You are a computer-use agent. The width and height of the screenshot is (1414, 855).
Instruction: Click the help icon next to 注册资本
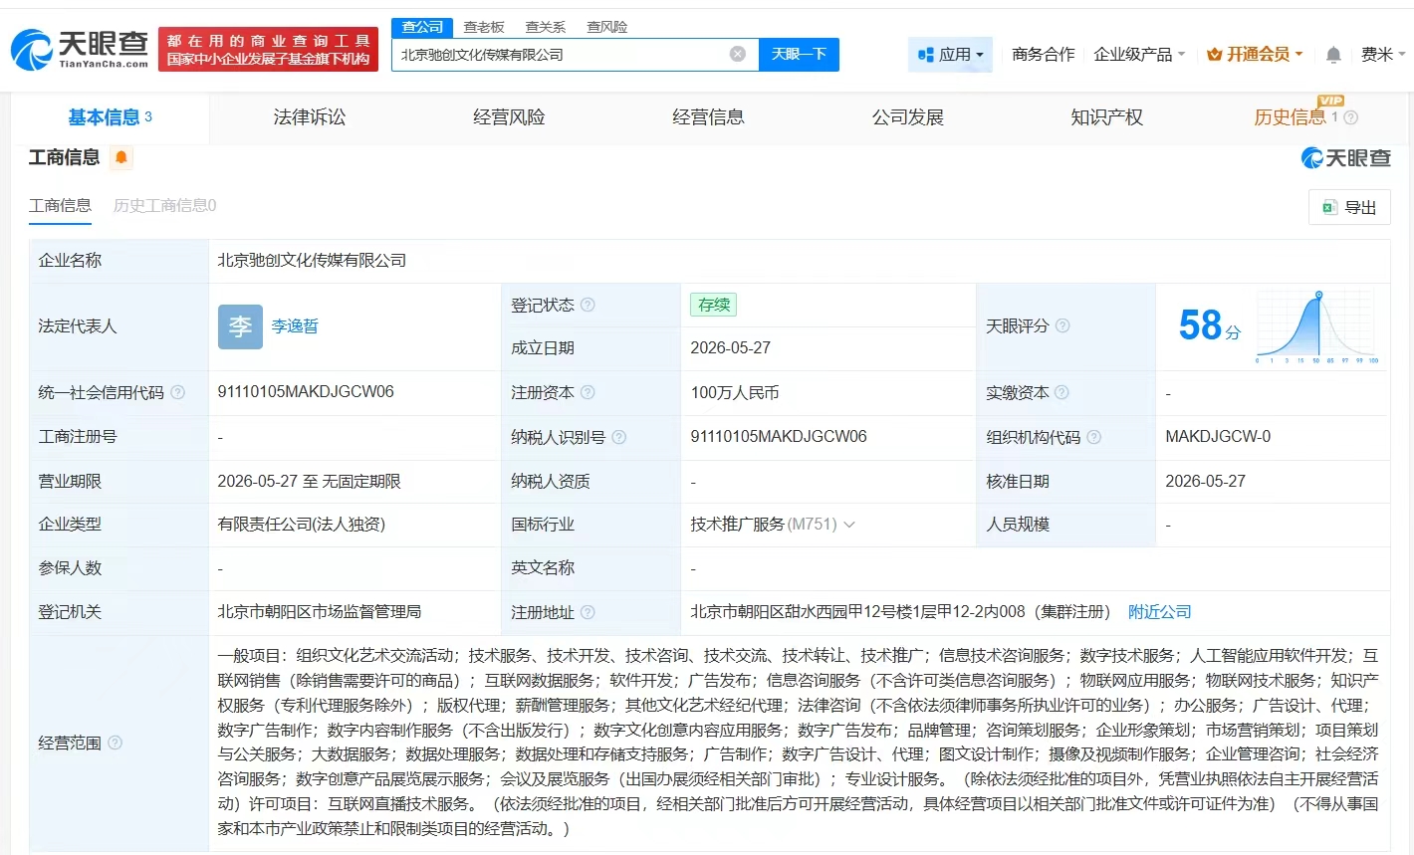pos(588,392)
